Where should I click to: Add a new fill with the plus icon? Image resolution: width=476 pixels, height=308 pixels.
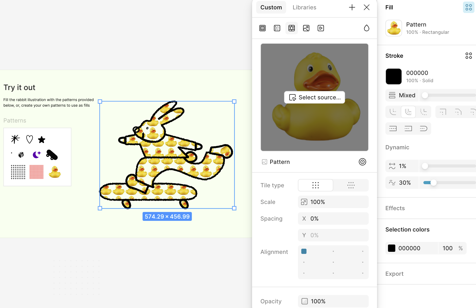(352, 7)
